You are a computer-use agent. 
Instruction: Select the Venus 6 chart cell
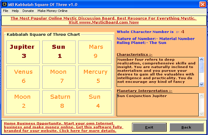(x=23, y=77)
